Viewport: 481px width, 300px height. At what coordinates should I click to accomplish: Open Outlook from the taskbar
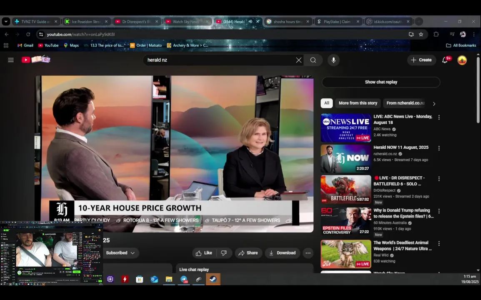pos(154,279)
